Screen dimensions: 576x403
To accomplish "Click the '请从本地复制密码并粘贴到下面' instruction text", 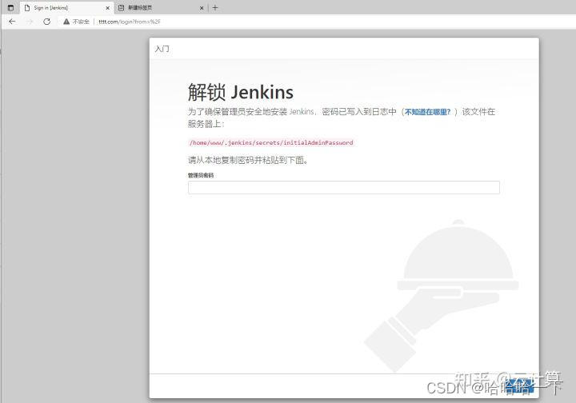I will click(x=248, y=160).
